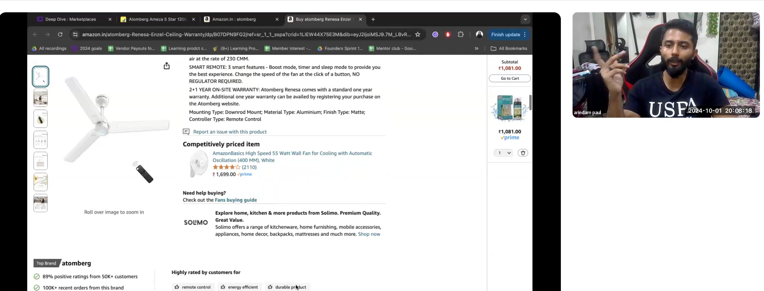
Task: Click the browser forward arrow
Action: (47, 35)
